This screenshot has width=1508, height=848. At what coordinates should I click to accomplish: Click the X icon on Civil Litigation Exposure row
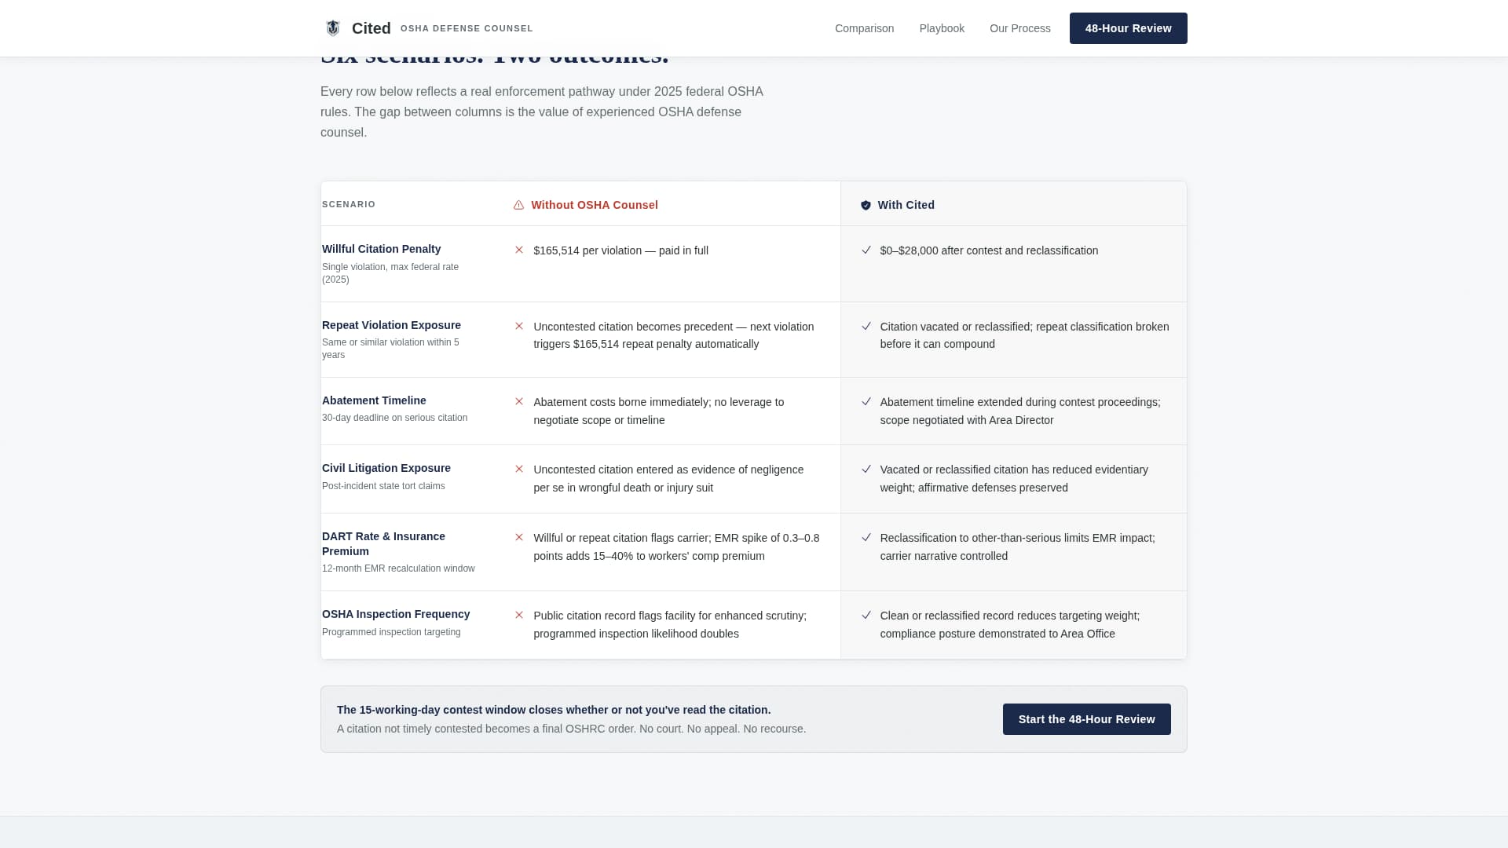pos(519,469)
